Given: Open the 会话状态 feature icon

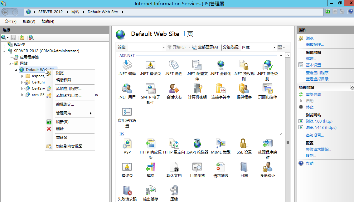Looking at the screenshot, I should tap(174, 88).
